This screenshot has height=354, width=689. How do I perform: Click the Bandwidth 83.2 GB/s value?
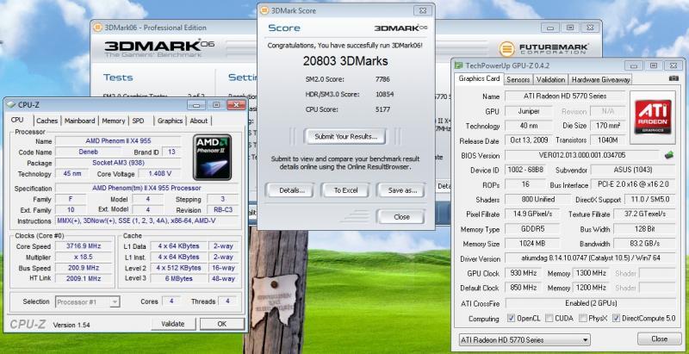(644, 243)
